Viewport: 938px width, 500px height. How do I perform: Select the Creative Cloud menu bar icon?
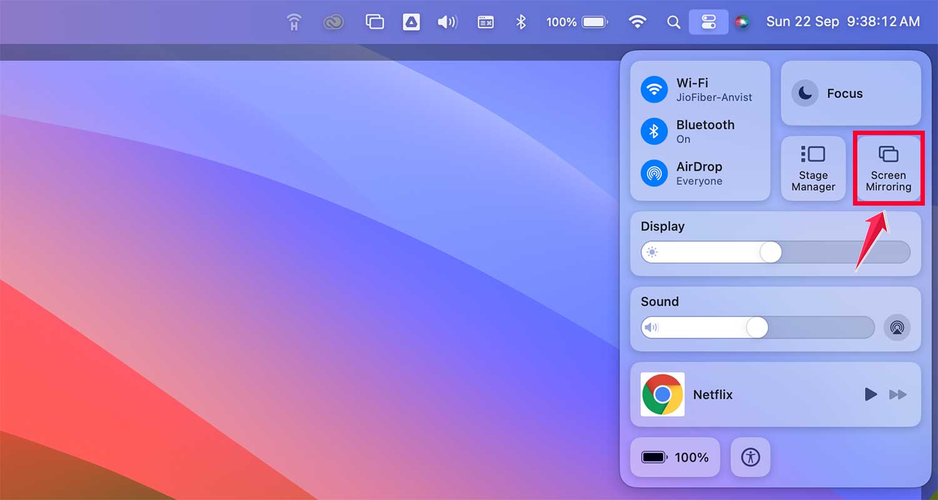click(x=333, y=21)
